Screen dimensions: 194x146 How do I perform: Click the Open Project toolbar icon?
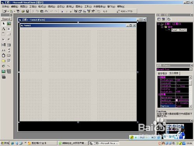coord(23,11)
